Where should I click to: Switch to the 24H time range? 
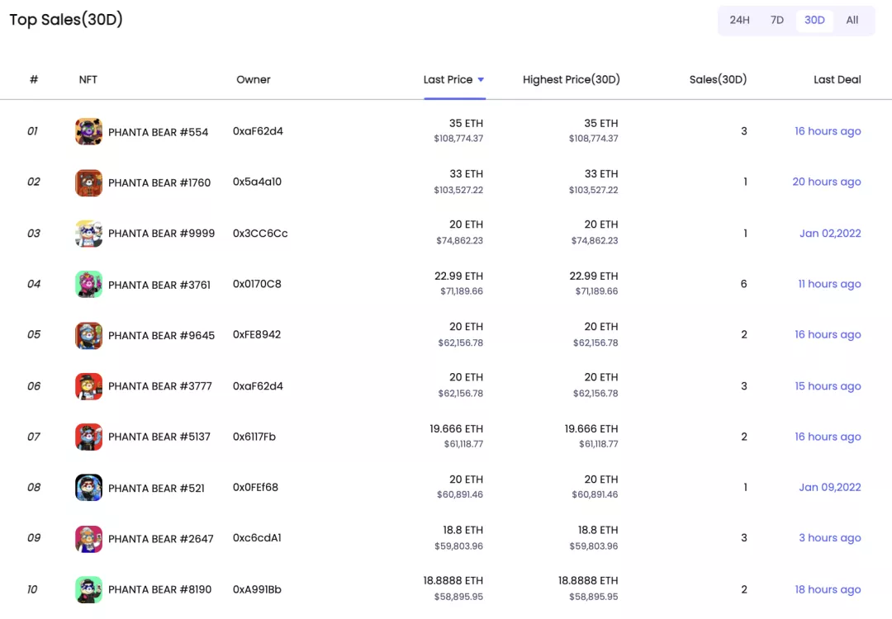click(x=739, y=20)
